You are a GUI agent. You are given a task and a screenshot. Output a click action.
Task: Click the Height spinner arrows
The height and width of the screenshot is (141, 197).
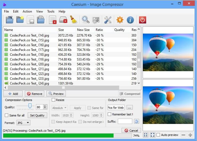[x=101, y=115]
